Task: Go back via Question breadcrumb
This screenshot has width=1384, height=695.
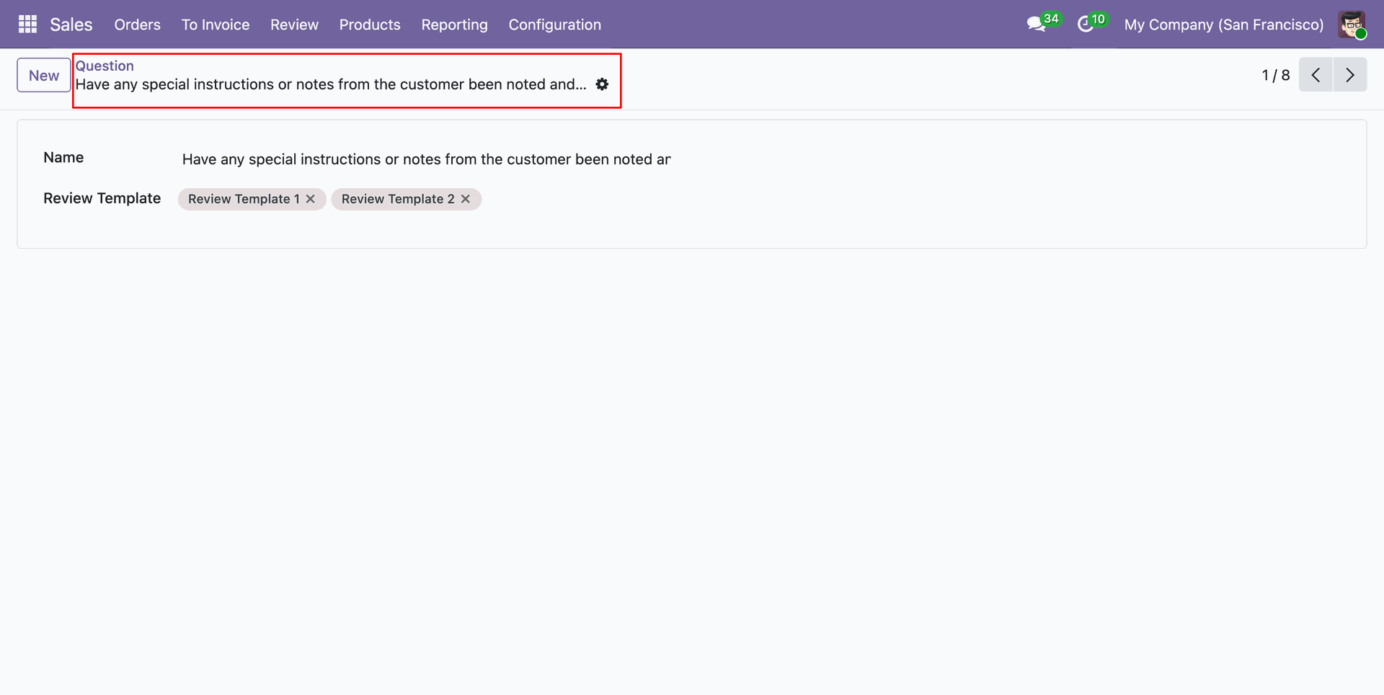Action: pyautogui.click(x=105, y=66)
